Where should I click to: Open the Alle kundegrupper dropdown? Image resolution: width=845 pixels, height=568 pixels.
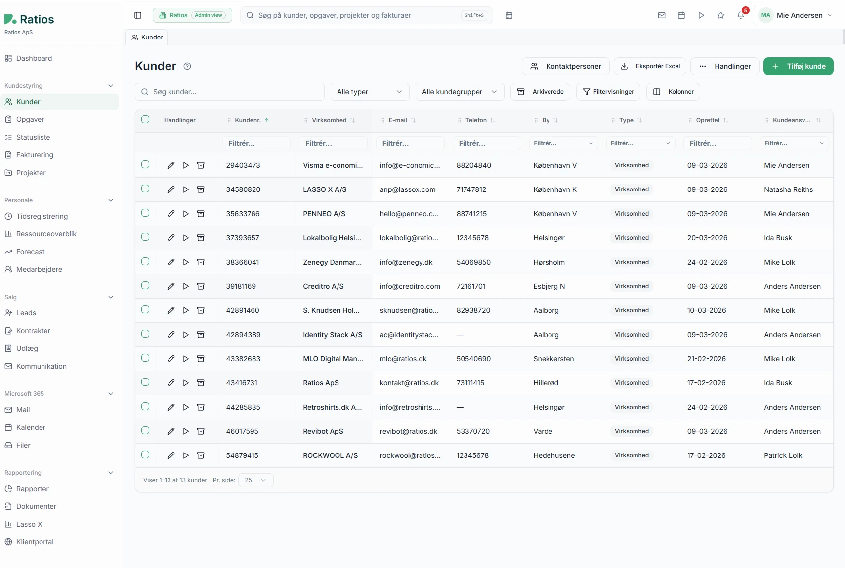point(460,92)
